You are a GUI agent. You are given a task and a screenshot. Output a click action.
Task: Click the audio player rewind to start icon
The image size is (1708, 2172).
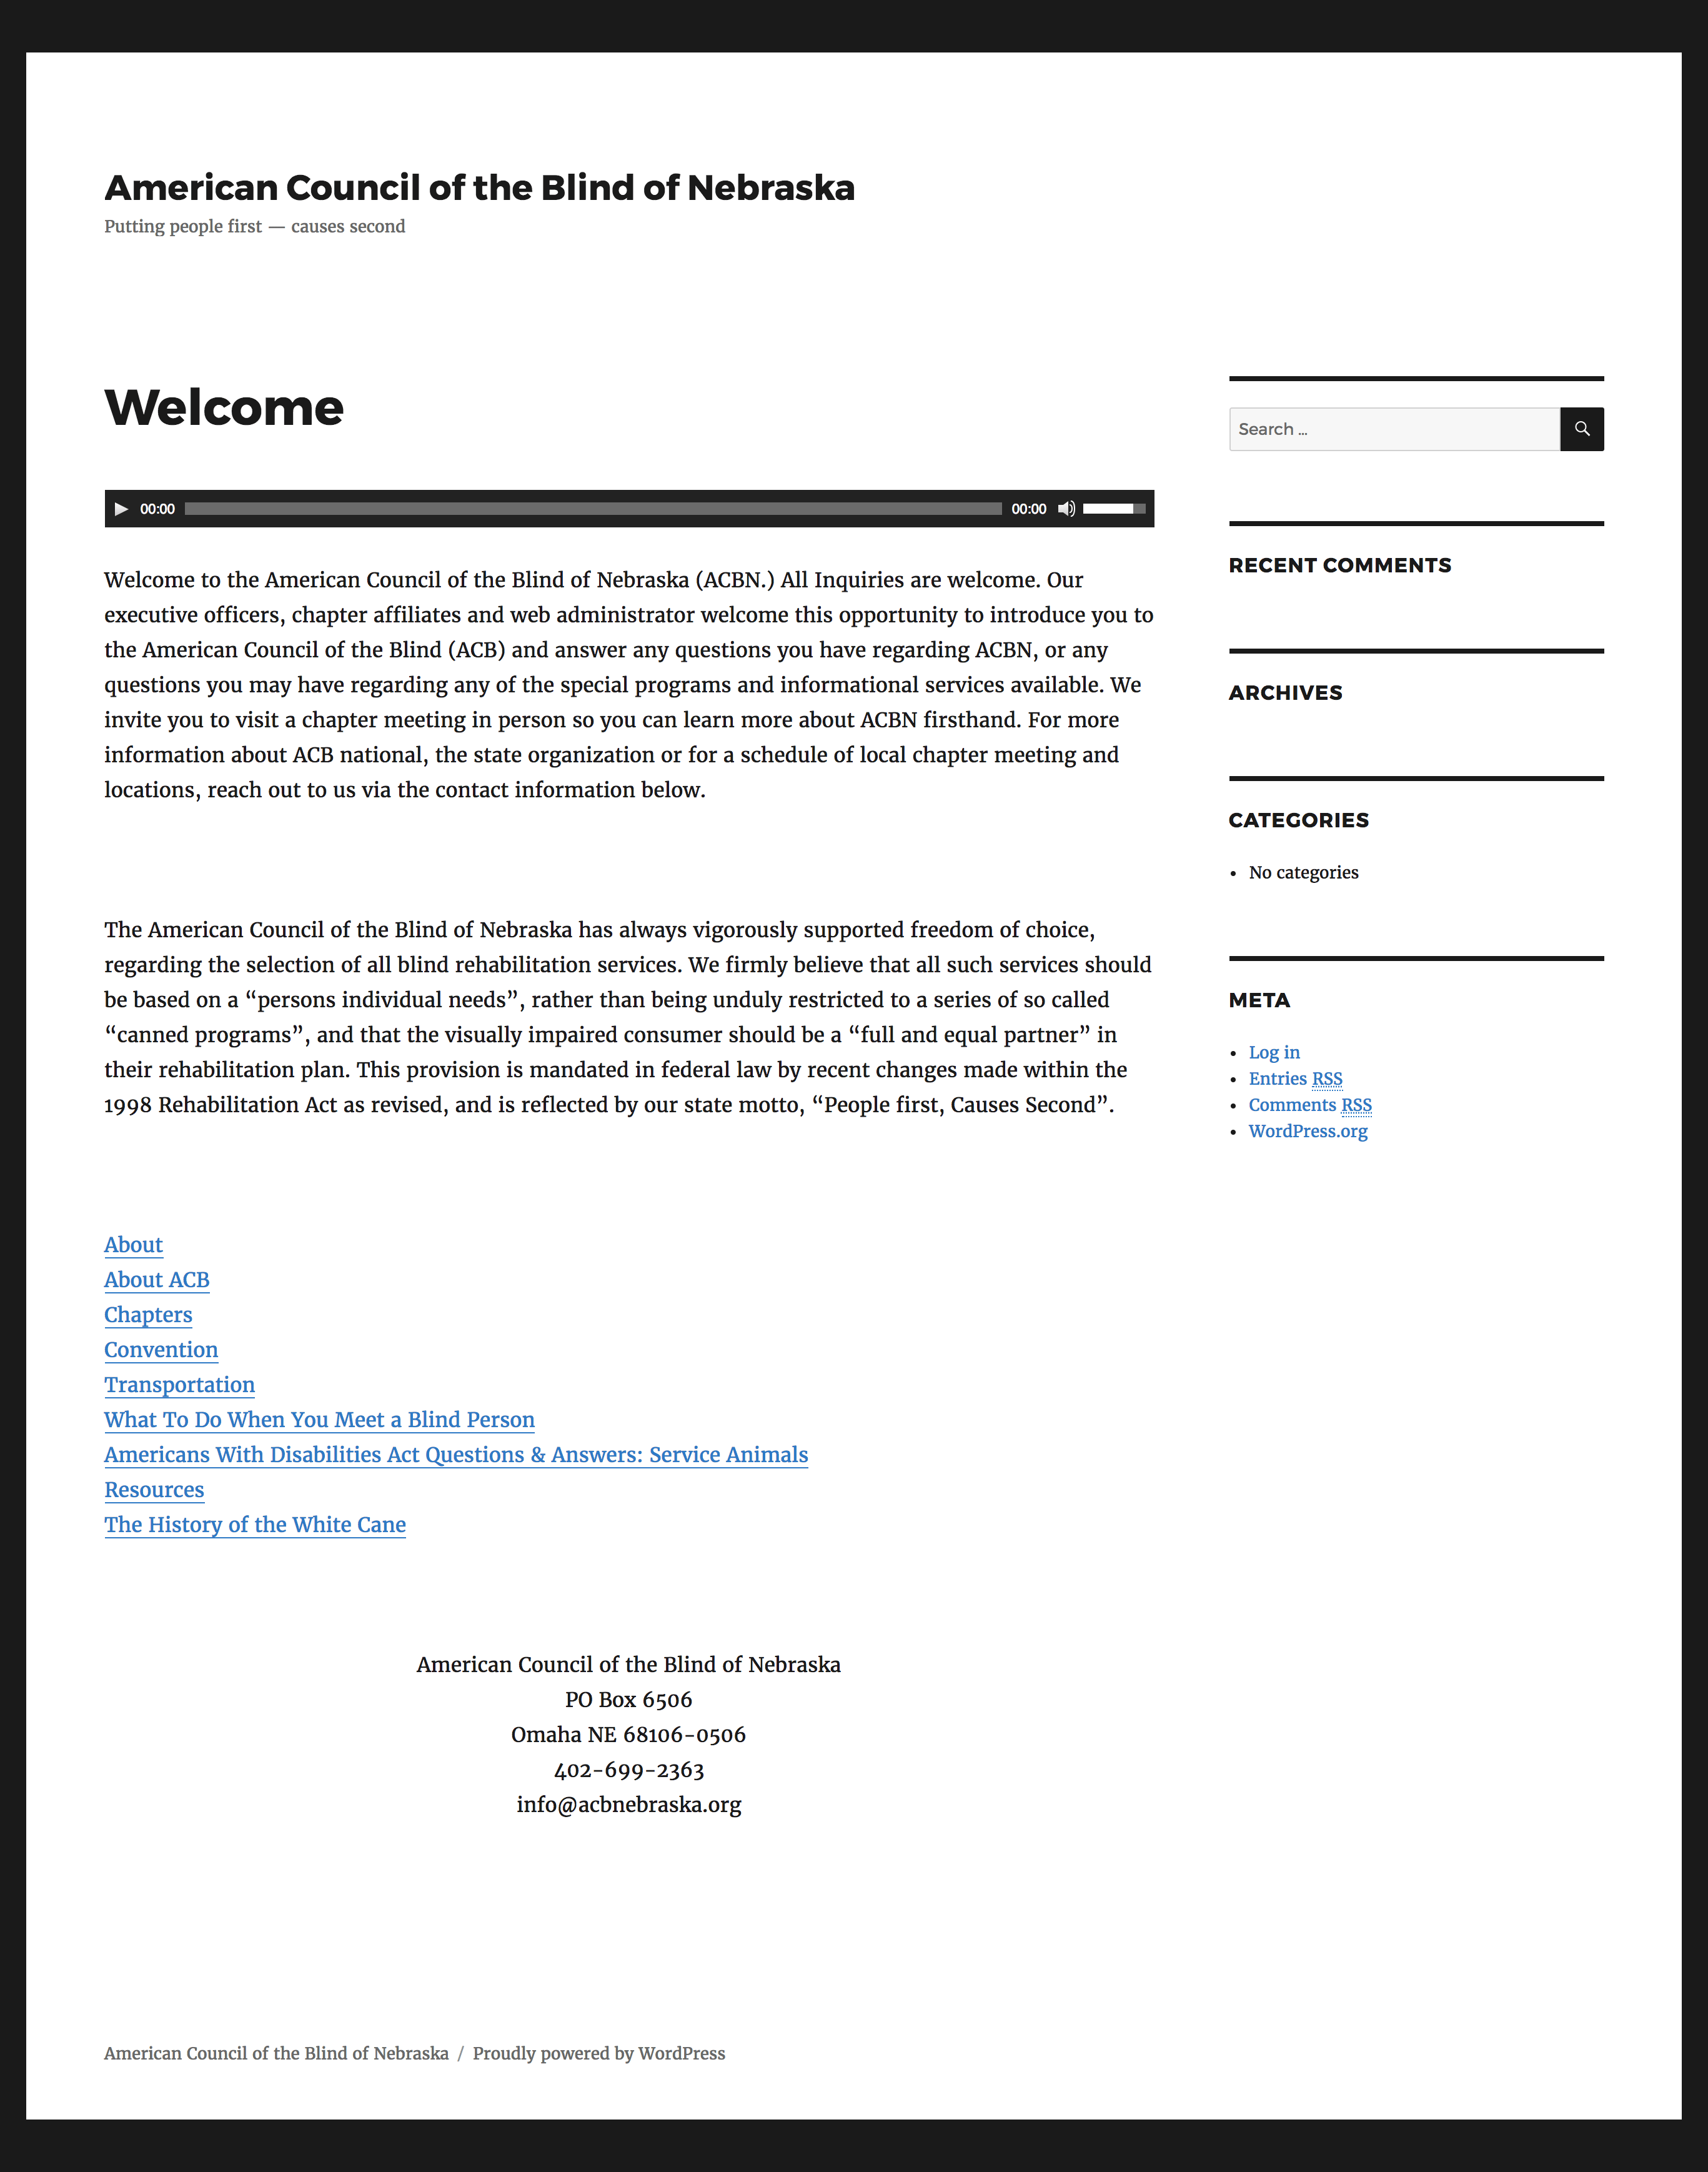[122, 508]
